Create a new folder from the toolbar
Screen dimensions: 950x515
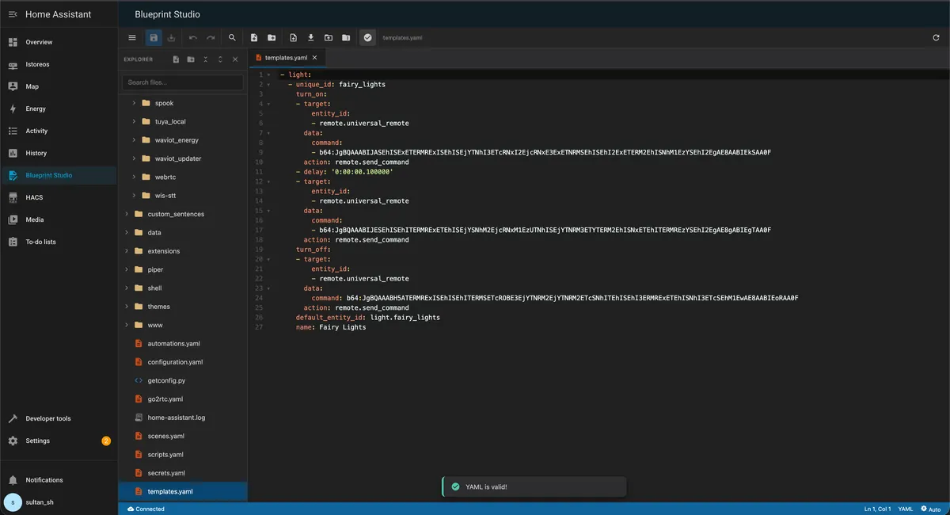(x=272, y=37)
